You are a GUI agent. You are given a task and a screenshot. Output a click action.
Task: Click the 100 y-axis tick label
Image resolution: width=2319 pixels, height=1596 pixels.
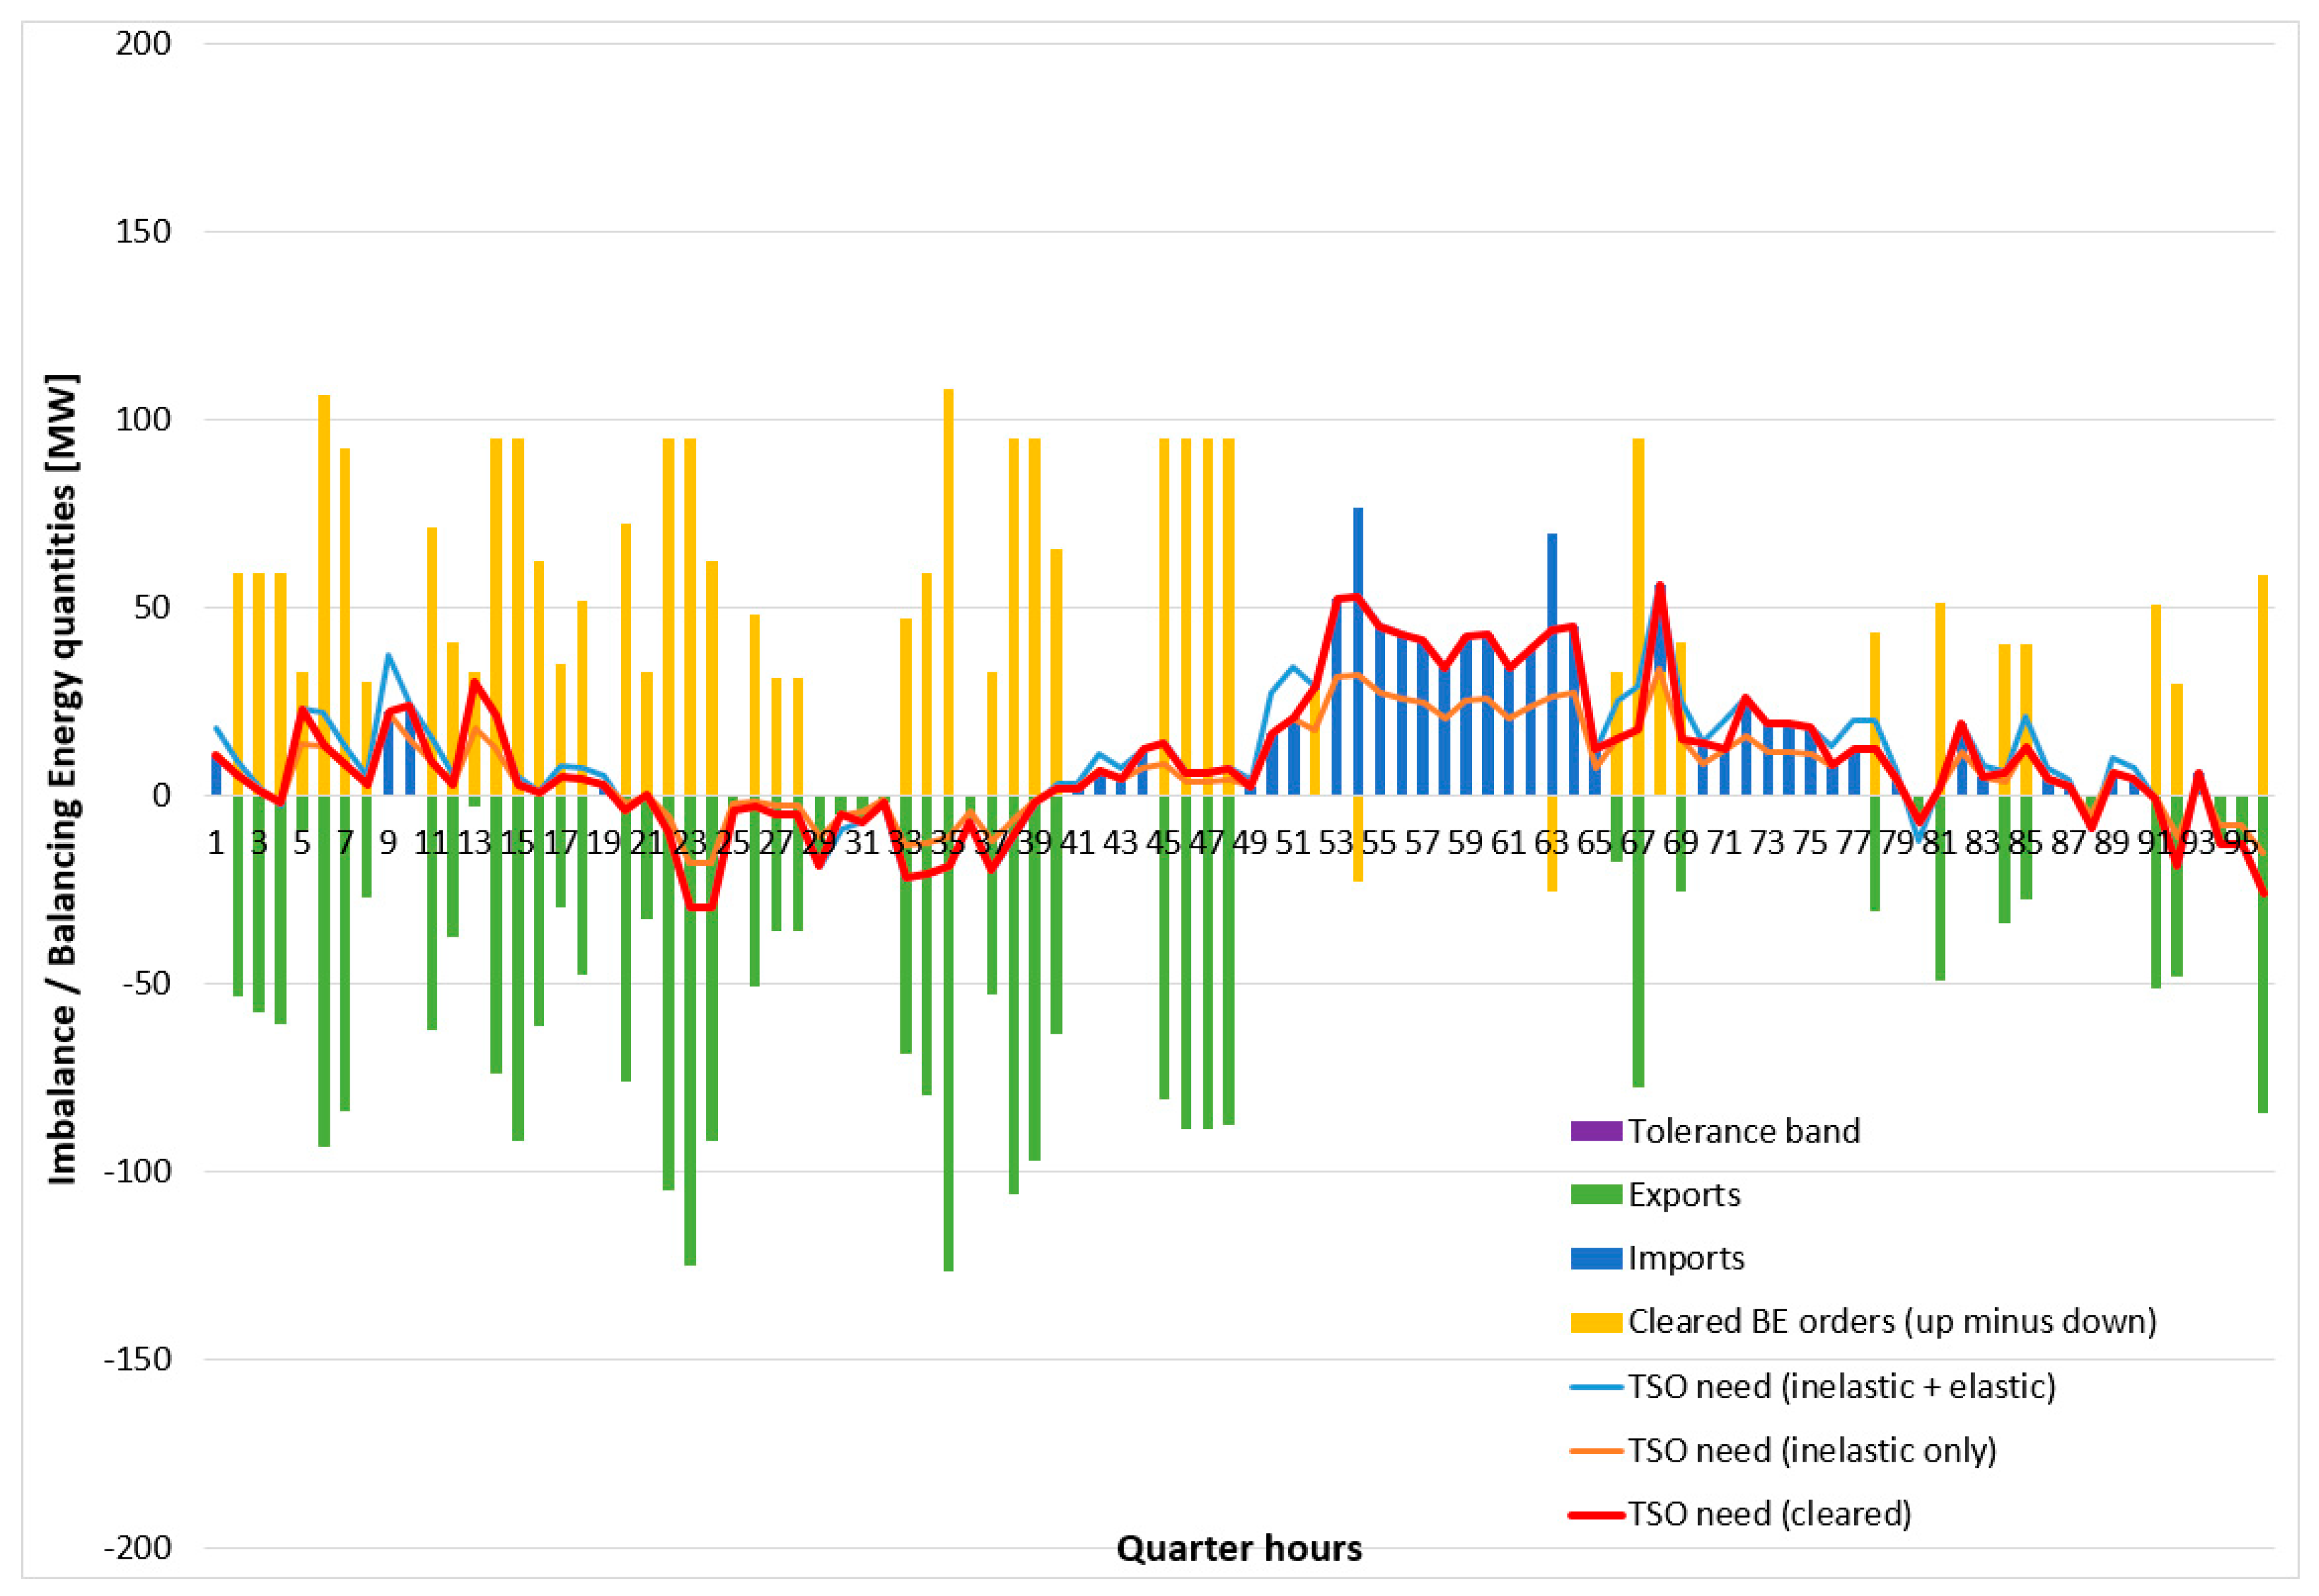143,420
